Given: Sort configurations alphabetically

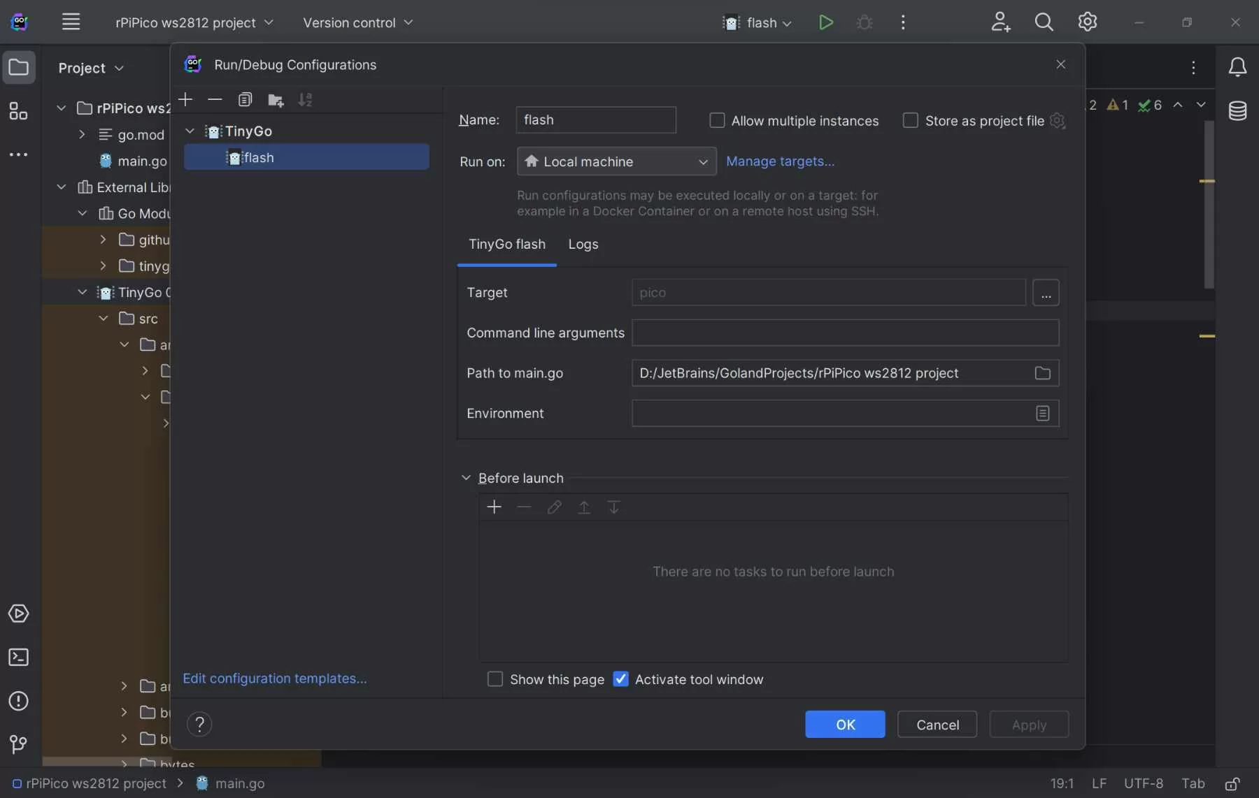Looking at the screenshot, I should pos(305,100).
